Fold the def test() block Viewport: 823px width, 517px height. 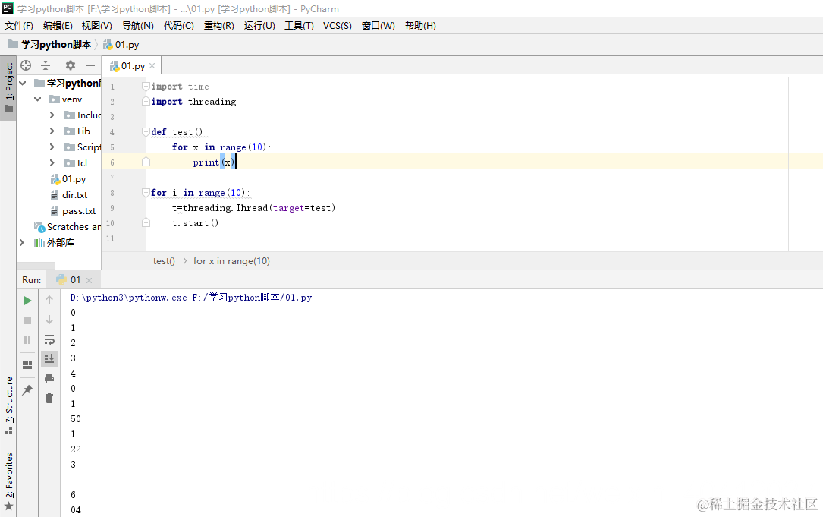pyautogui.click(x=146, y=132)
